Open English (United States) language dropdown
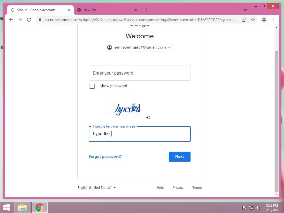284x213 pixels. [x=97, y=188]
